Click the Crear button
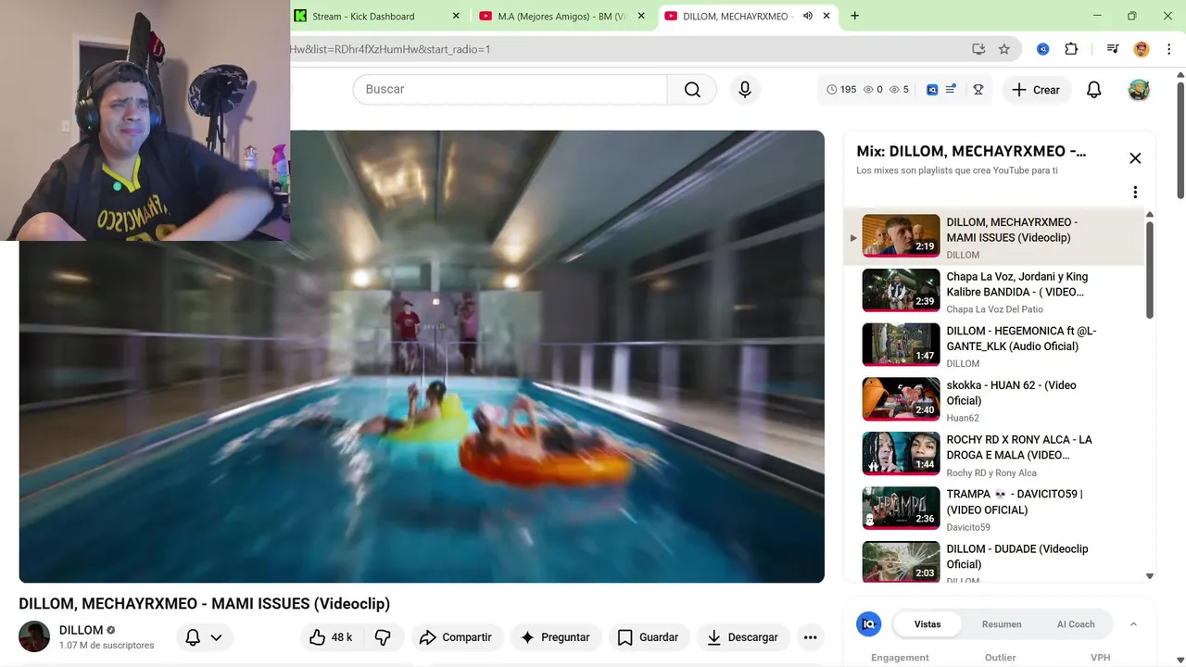This screenshot has height=667, width=1186. 1036,90
